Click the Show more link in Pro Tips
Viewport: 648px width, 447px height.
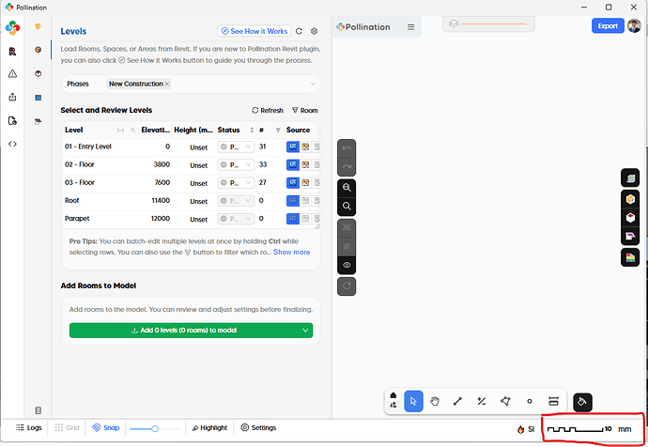pos(291,252)
